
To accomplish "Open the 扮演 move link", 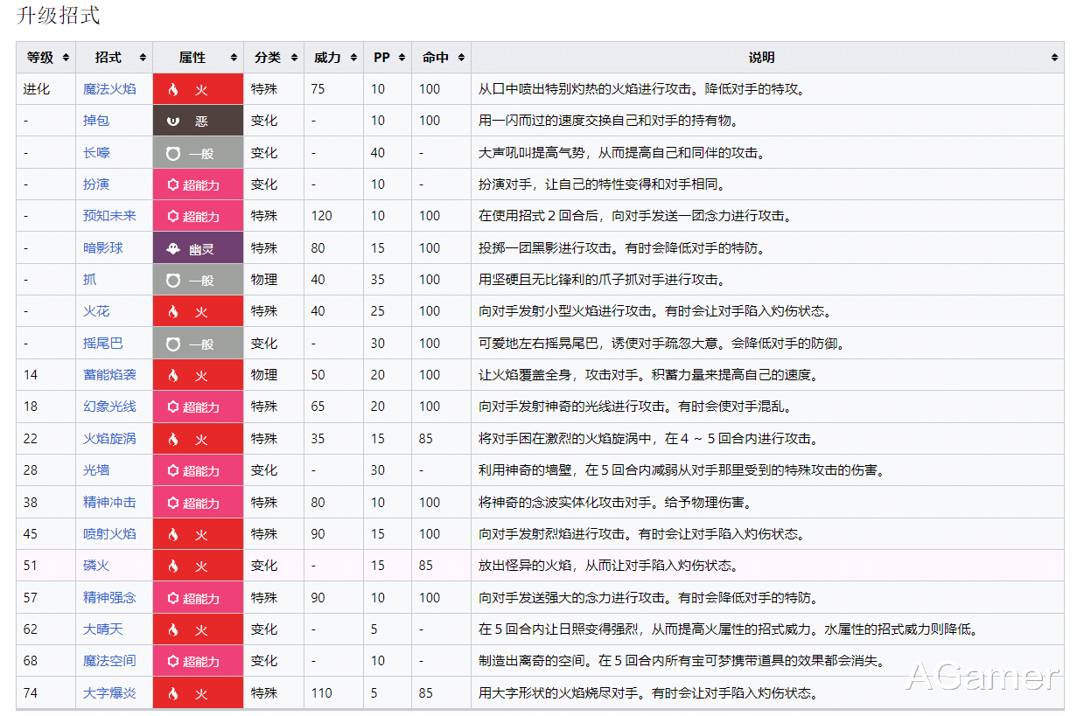I will 96,184.
